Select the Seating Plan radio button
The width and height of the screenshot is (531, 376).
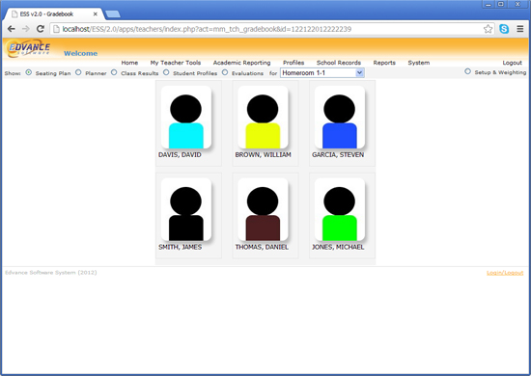[29, 72]
